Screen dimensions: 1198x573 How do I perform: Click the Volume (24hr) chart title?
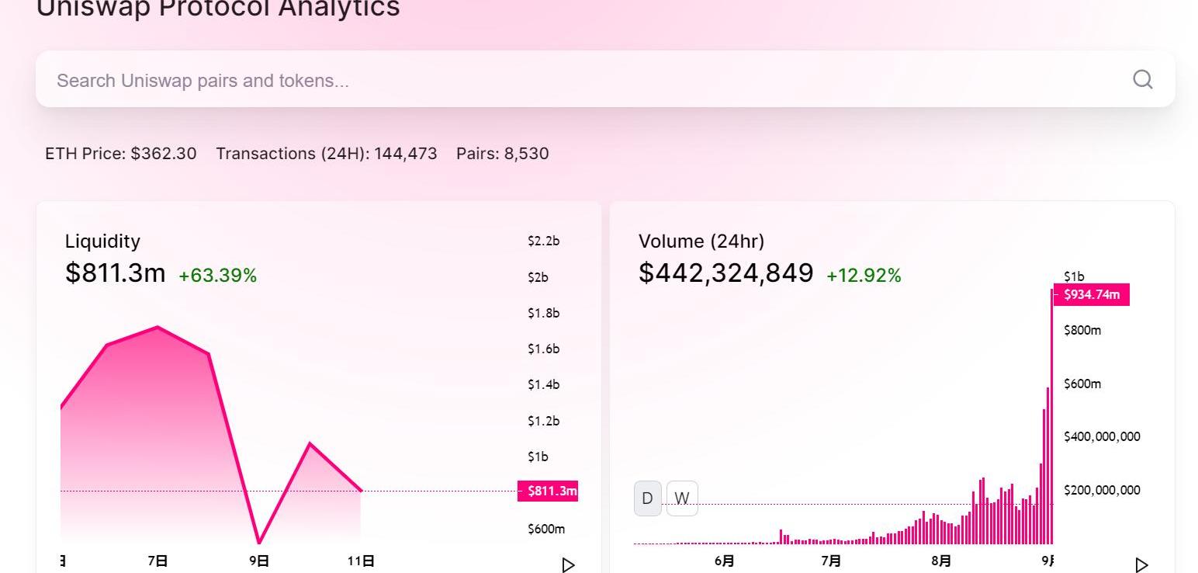701,241
